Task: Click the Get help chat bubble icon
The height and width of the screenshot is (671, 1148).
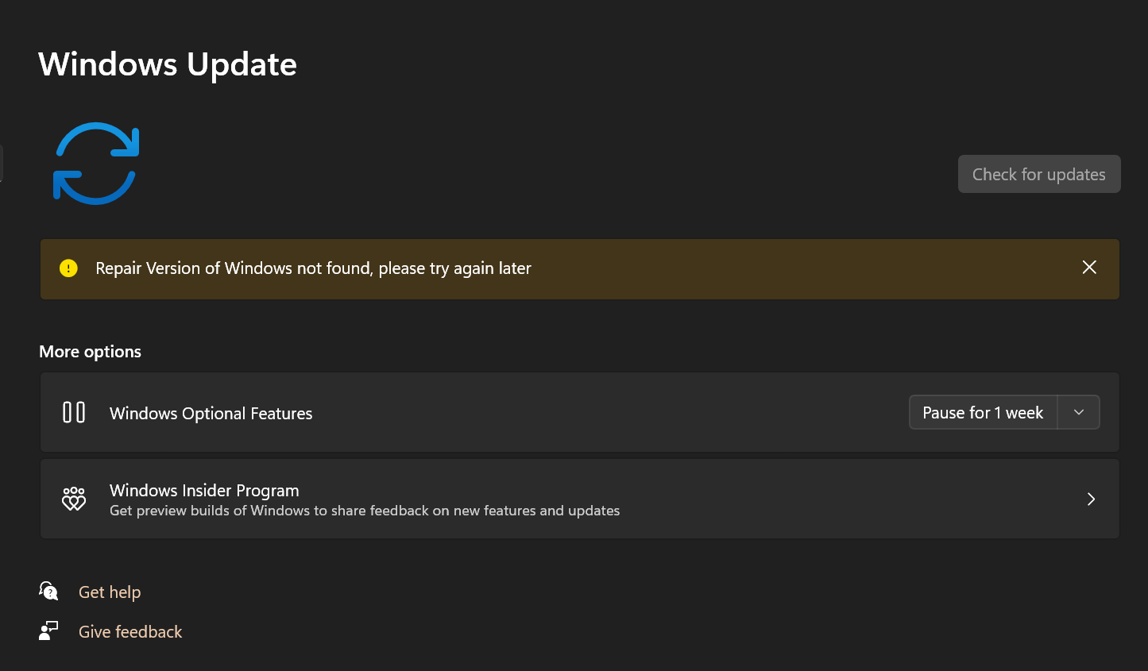Action: point(48,591)
